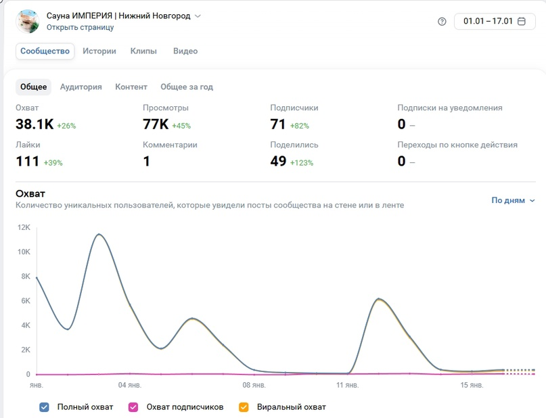Toggle the Полный охват checkbox
546x418 pixels.
coord(44,407)
